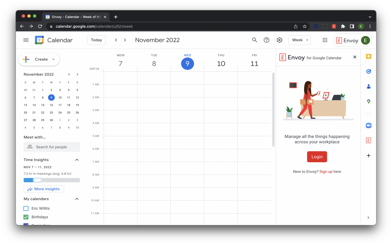392x245 pixels.
Task: Open the Google apps grid
Action: point(325,40)
